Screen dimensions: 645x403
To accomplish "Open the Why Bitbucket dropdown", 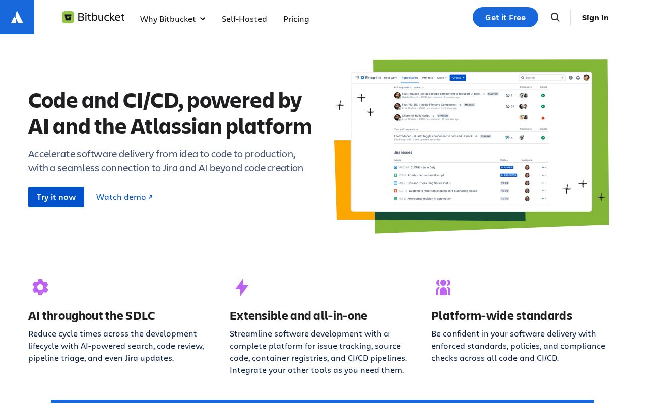I will [173, 19].
